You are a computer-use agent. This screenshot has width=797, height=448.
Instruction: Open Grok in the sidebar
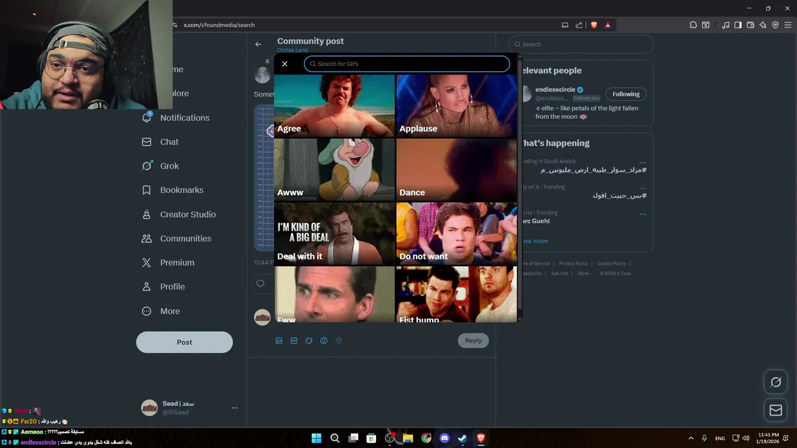pos(161,166)
